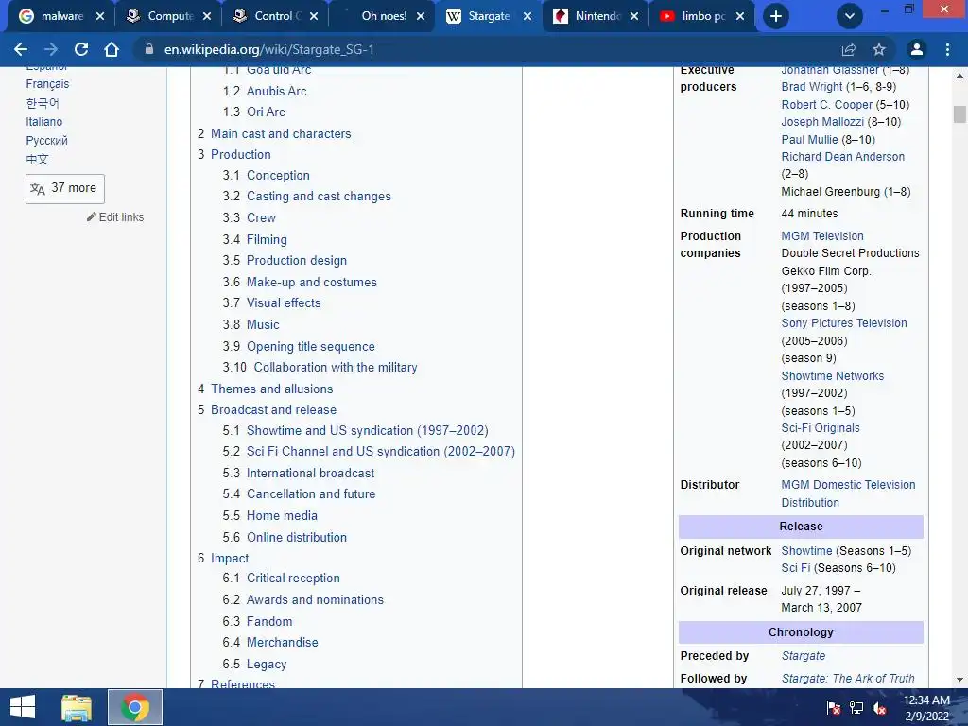Bookmark this page with the star icon

tap(879, 49)
